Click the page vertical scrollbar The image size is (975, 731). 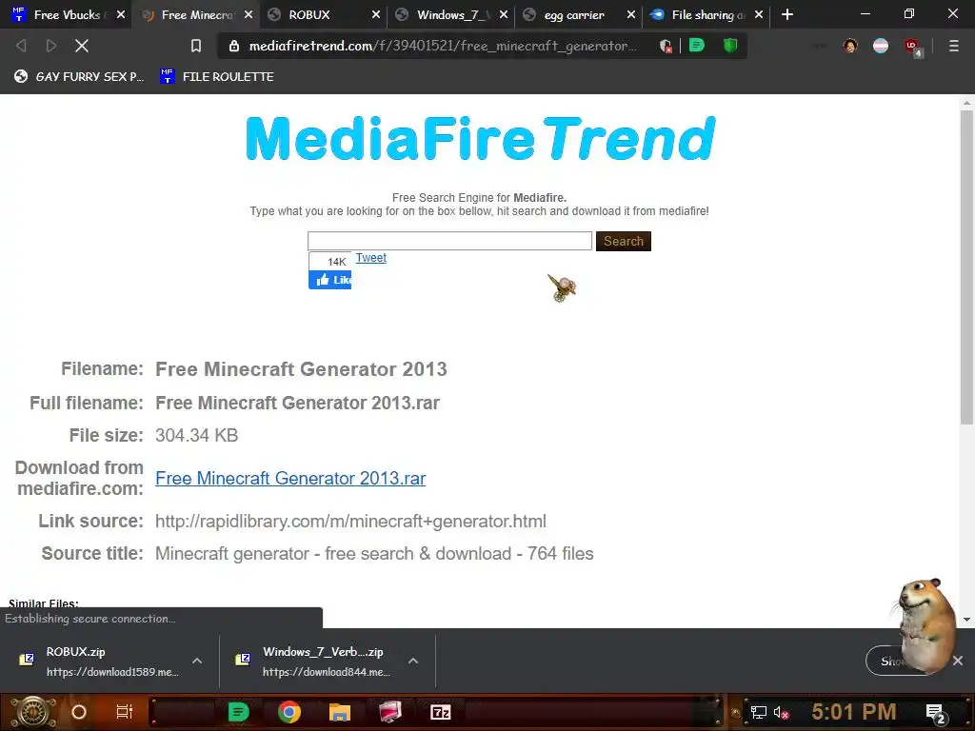pos(966,267)
